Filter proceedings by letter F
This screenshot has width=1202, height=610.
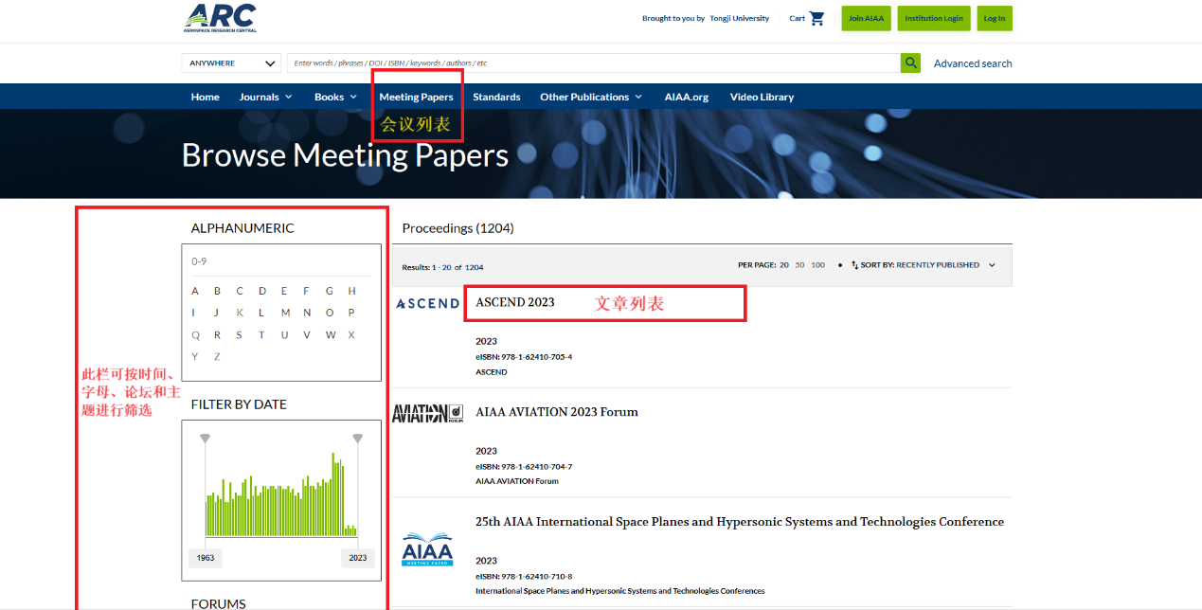click(306, 291)
